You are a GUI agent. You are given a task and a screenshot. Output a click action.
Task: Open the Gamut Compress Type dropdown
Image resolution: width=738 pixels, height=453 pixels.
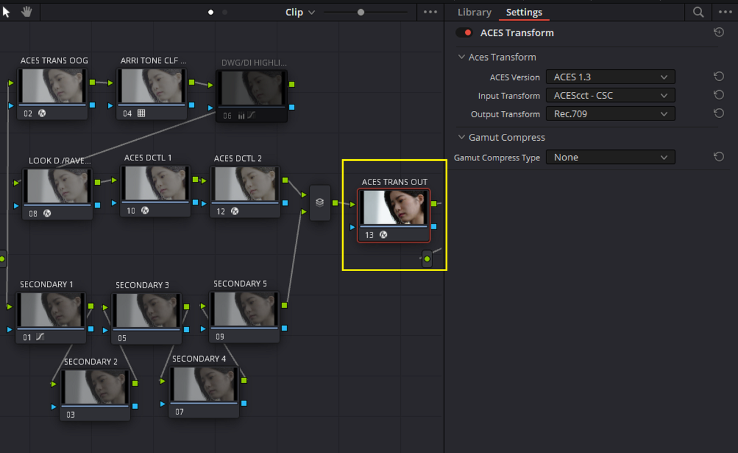(x=611, y=157)
